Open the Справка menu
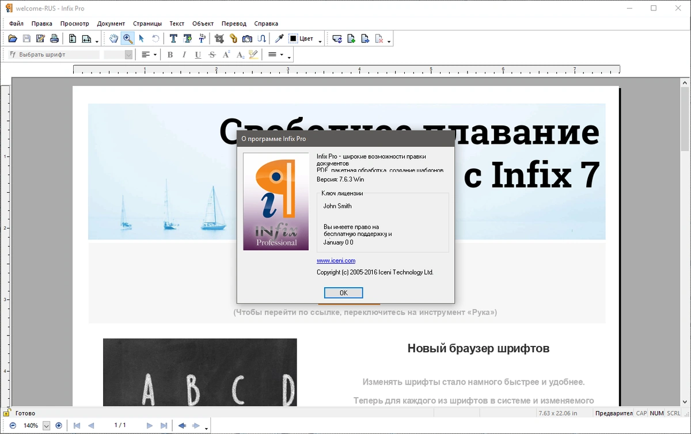Screen dimensions: 691x434 (266, 24)
